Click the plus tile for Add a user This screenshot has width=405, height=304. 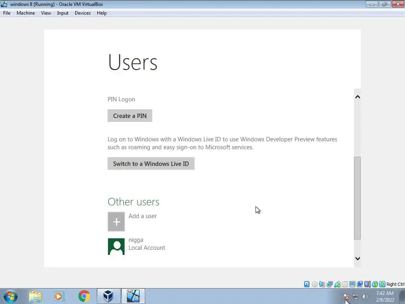coord(116,222)
